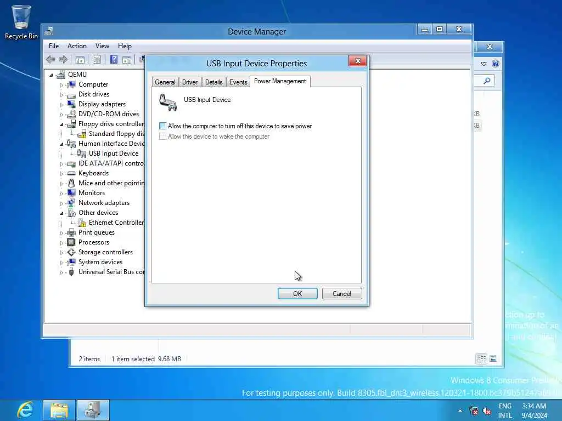The width and height of the screenshot is (562, 421).
Task: Click the Forward arrow in Device Manager toolbar
Action: click(63, 59)
